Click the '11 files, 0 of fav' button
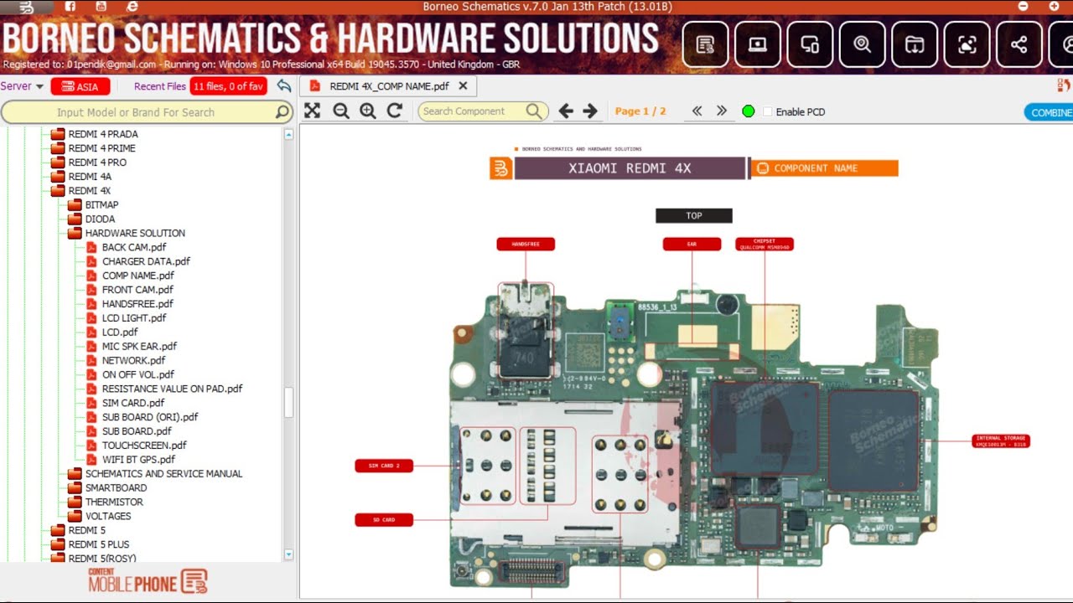Image resolution: width=1073 pixels, height=603 pixels. [228, 86]
